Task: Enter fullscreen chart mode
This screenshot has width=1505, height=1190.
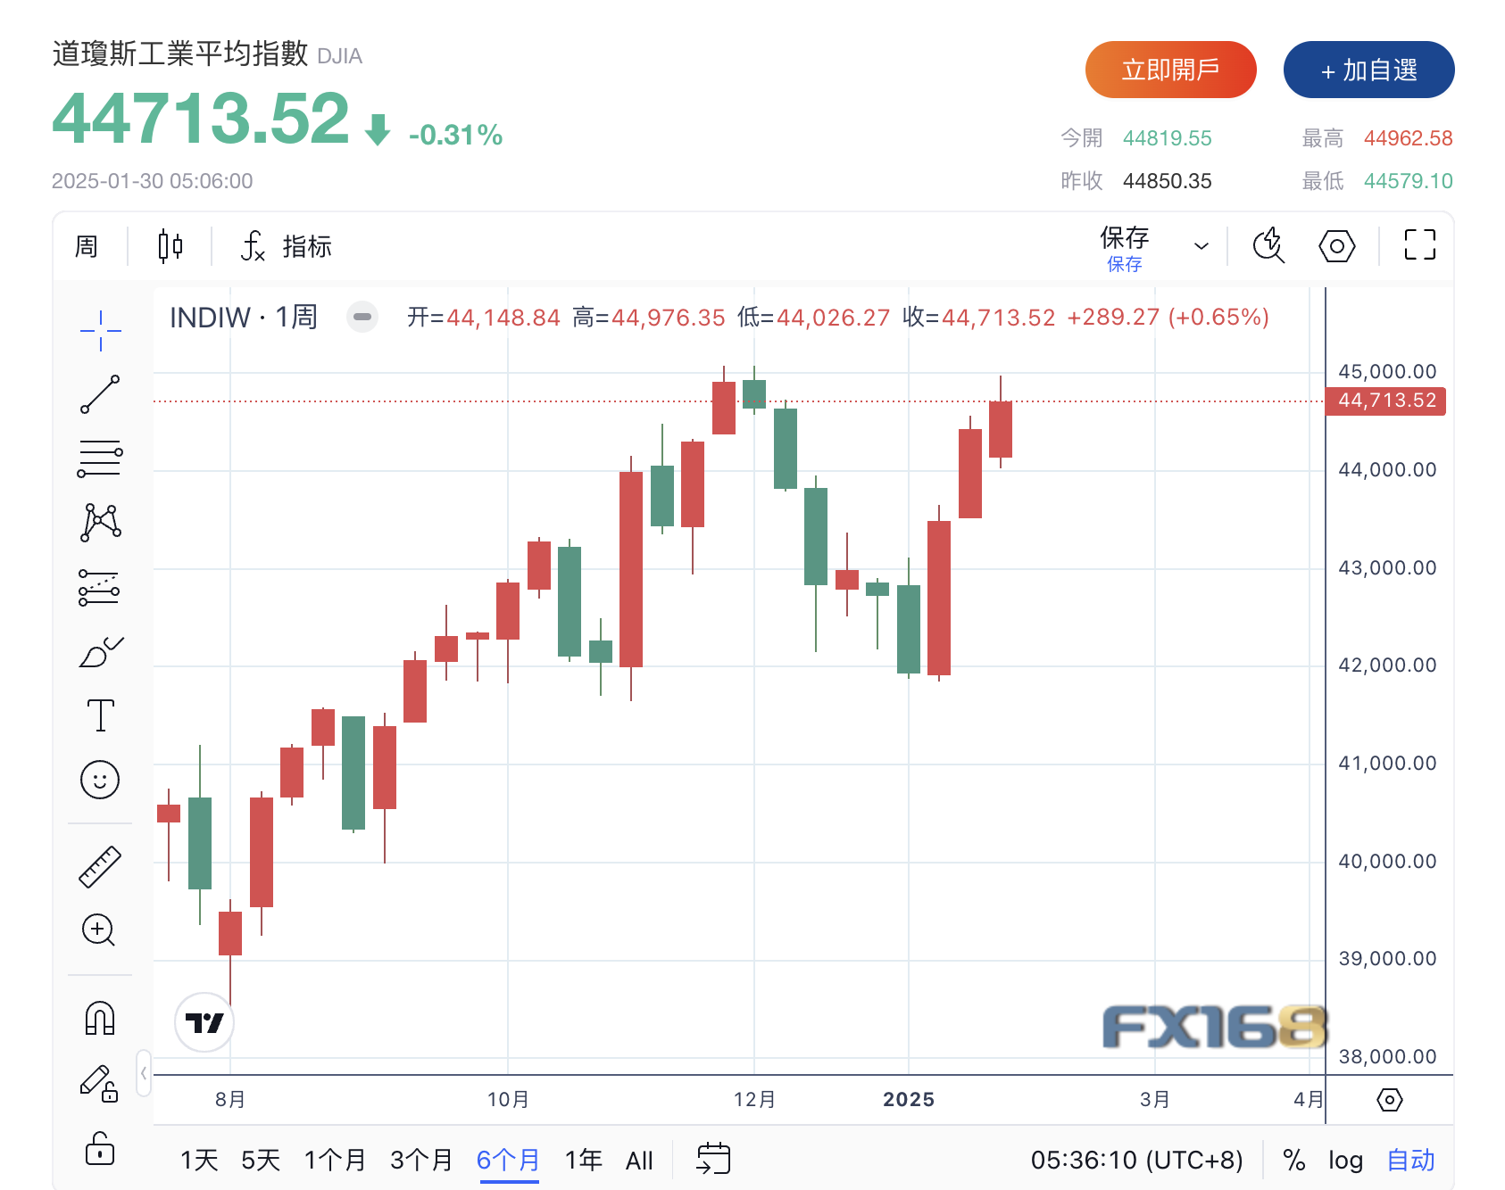Action: (x=1419, y=245)
